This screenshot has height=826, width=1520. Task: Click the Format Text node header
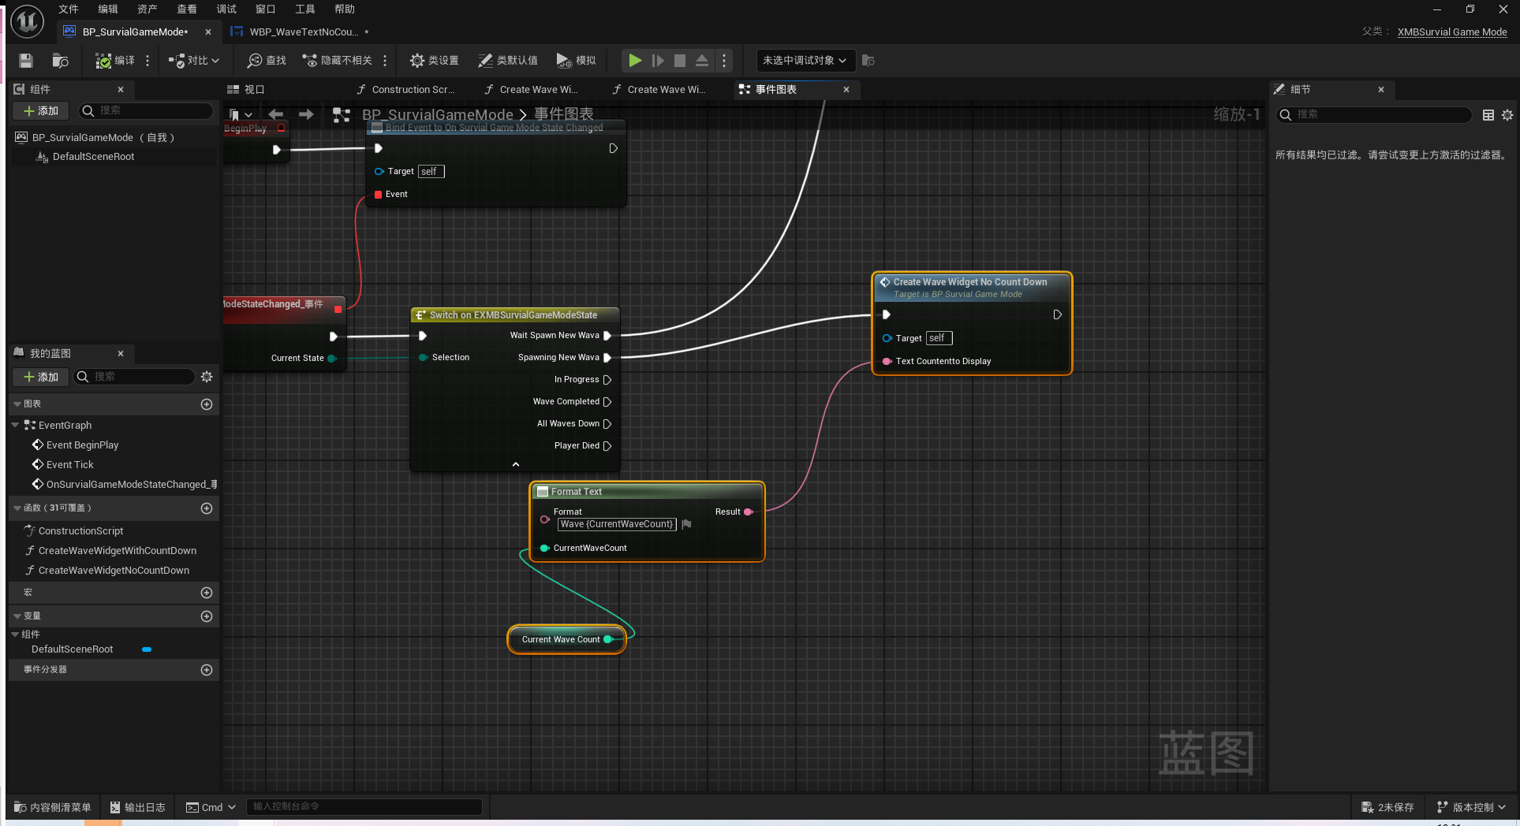tap(647, 492)
